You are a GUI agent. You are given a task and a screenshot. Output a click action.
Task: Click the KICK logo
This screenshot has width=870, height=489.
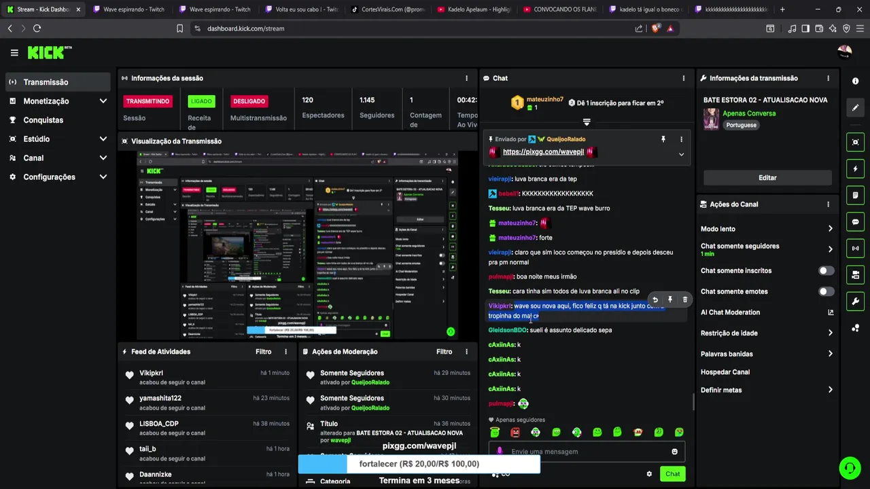pyautogui.click(x=49, y=52)
